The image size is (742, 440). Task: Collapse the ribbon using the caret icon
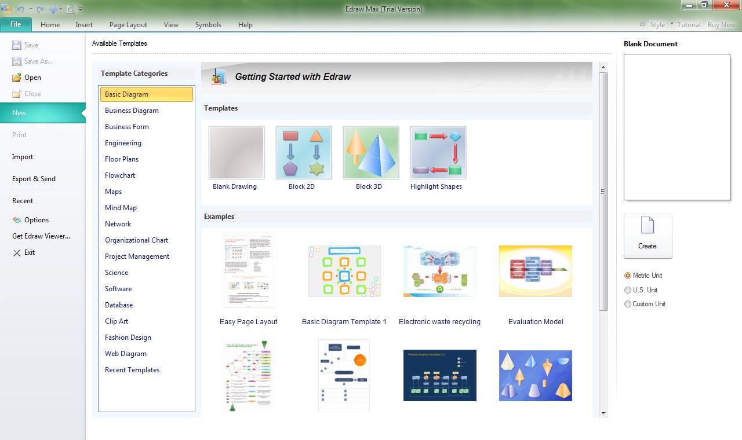click(642, 25)
